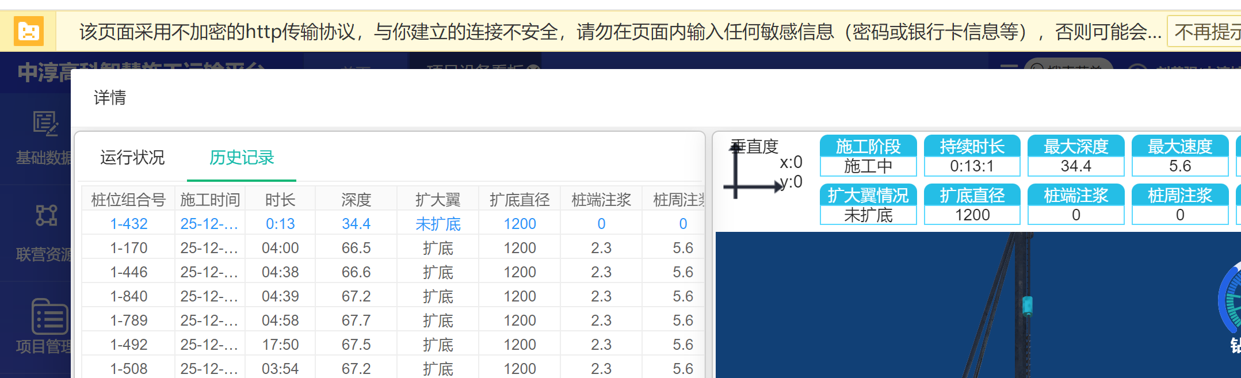Open the 联营资源 sidebar icon
The image size is (1241, 378).
point(45,216)
